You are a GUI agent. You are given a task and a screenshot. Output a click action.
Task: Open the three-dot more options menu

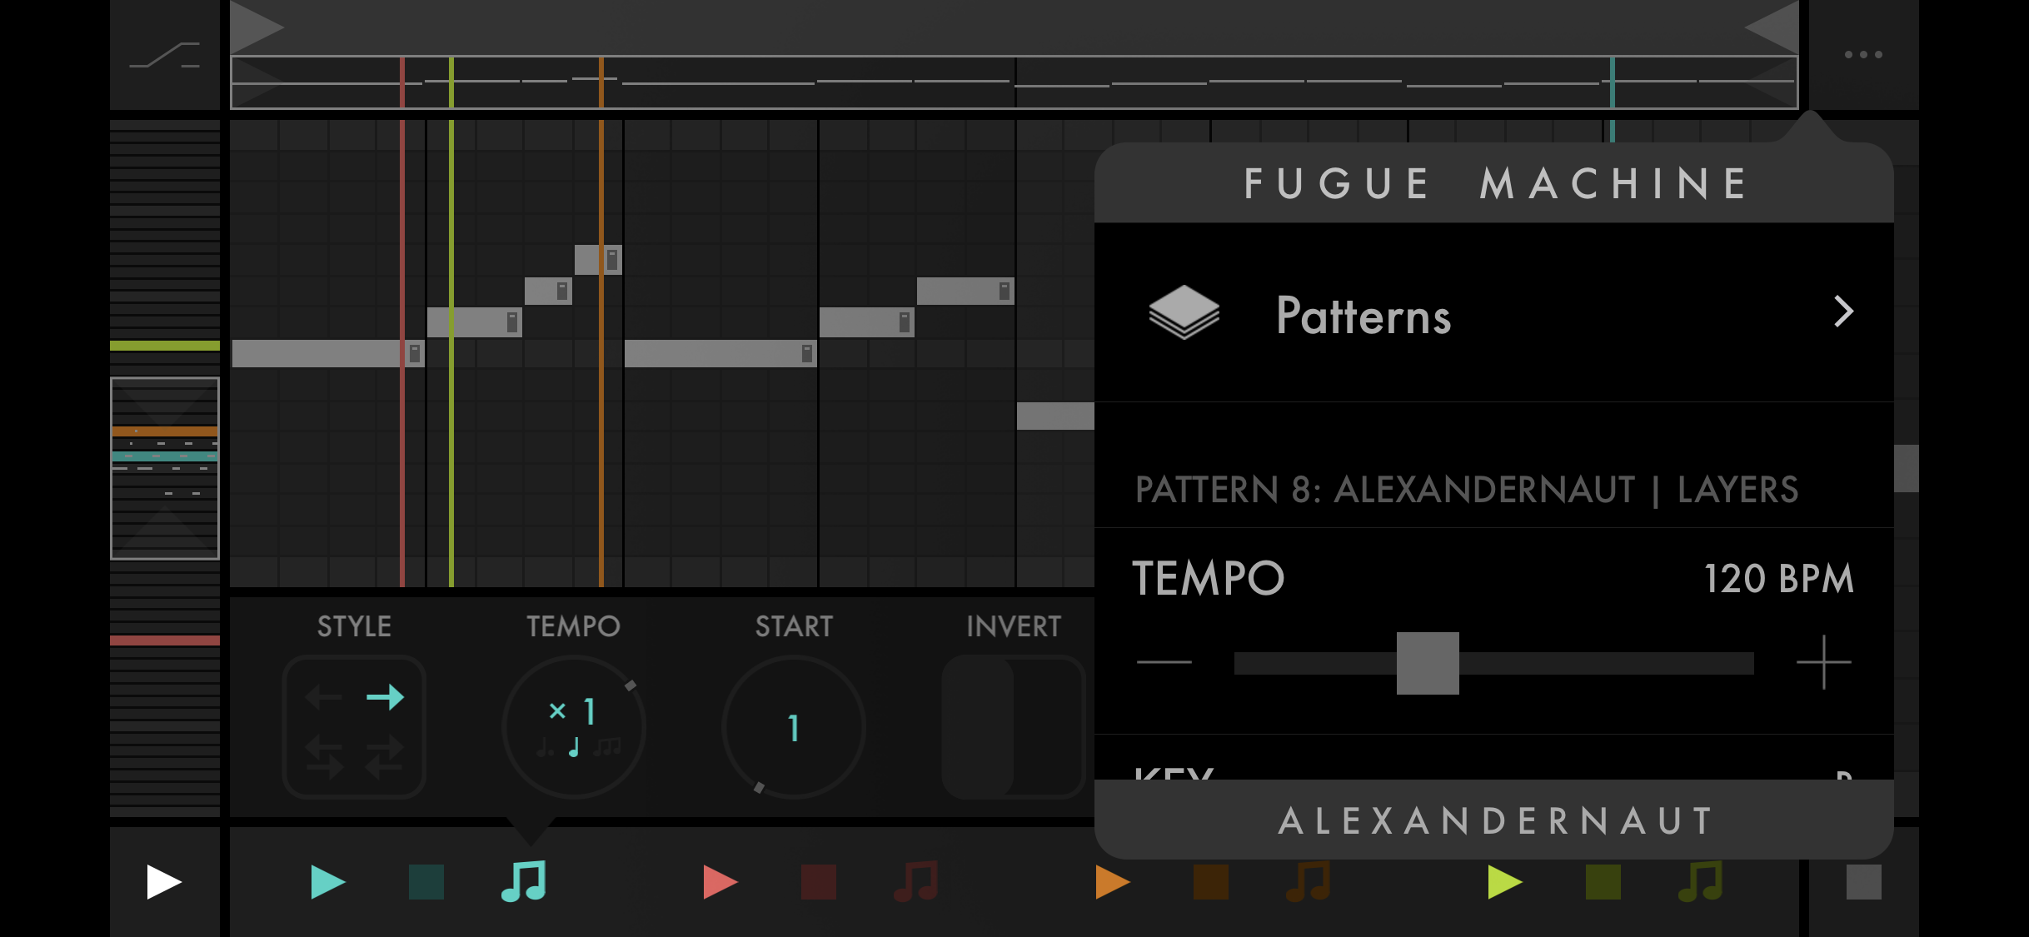click(1863, 55)
